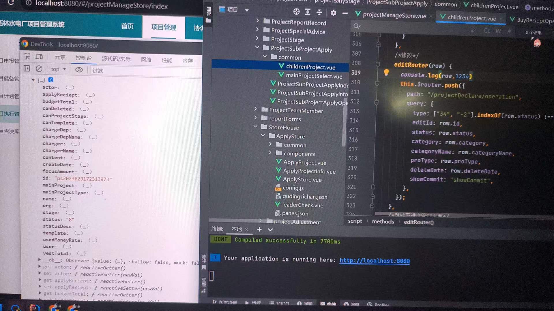Open leaderCheck.vue file
The width and height of the screenshot is (554, 311).
click(x=302, y=205)
